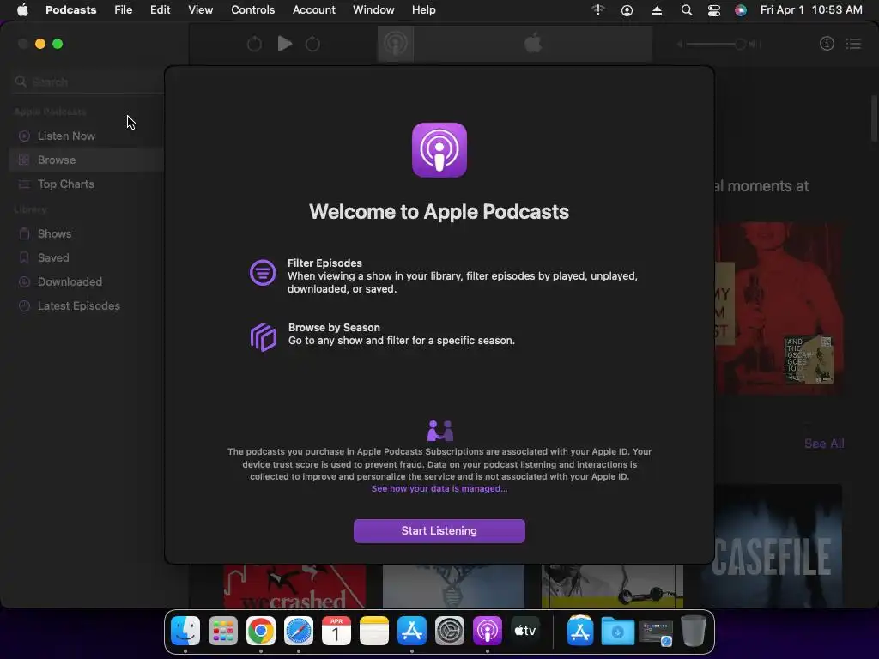The height and width of the screenshot is (659, 879).
Task: Click the Browse by Season icon
Action: point(263,336)
